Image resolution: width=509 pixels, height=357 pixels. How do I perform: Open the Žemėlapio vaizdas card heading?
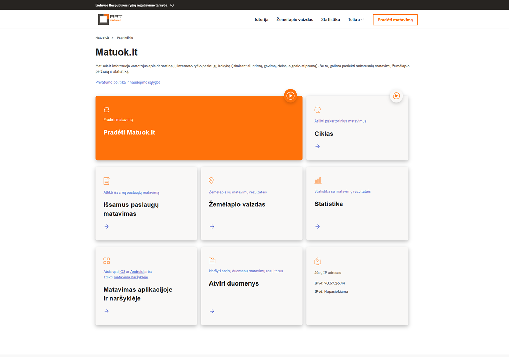point(237,204)
